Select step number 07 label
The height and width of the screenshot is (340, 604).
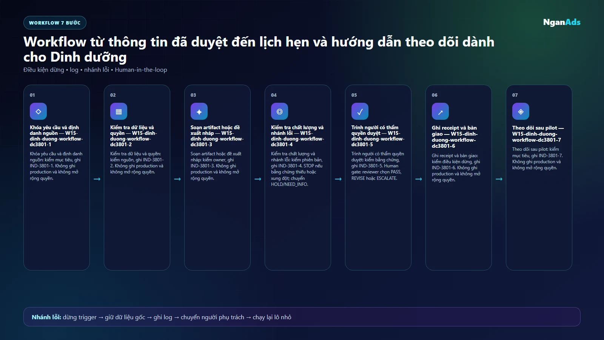[515, 95]
